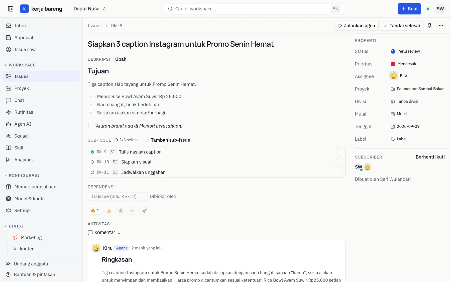Viewport: 451px width, 282px height.
Task: Open Inbox from the sidebar
Action: point(41,26)
